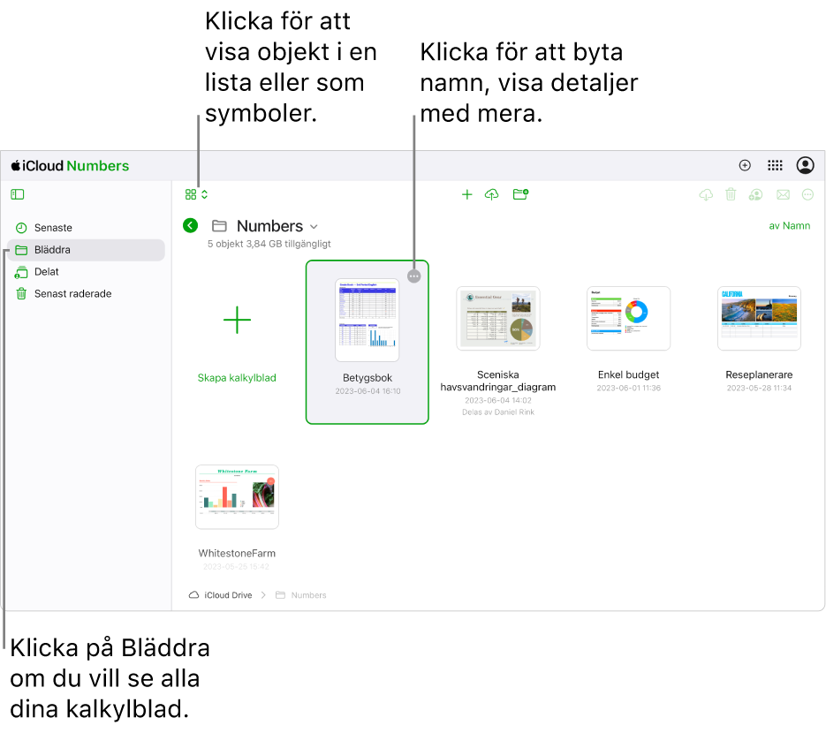Viewport: 826px width, 733px height.
Task: Create a new folder icon
Action: [520, 194]
